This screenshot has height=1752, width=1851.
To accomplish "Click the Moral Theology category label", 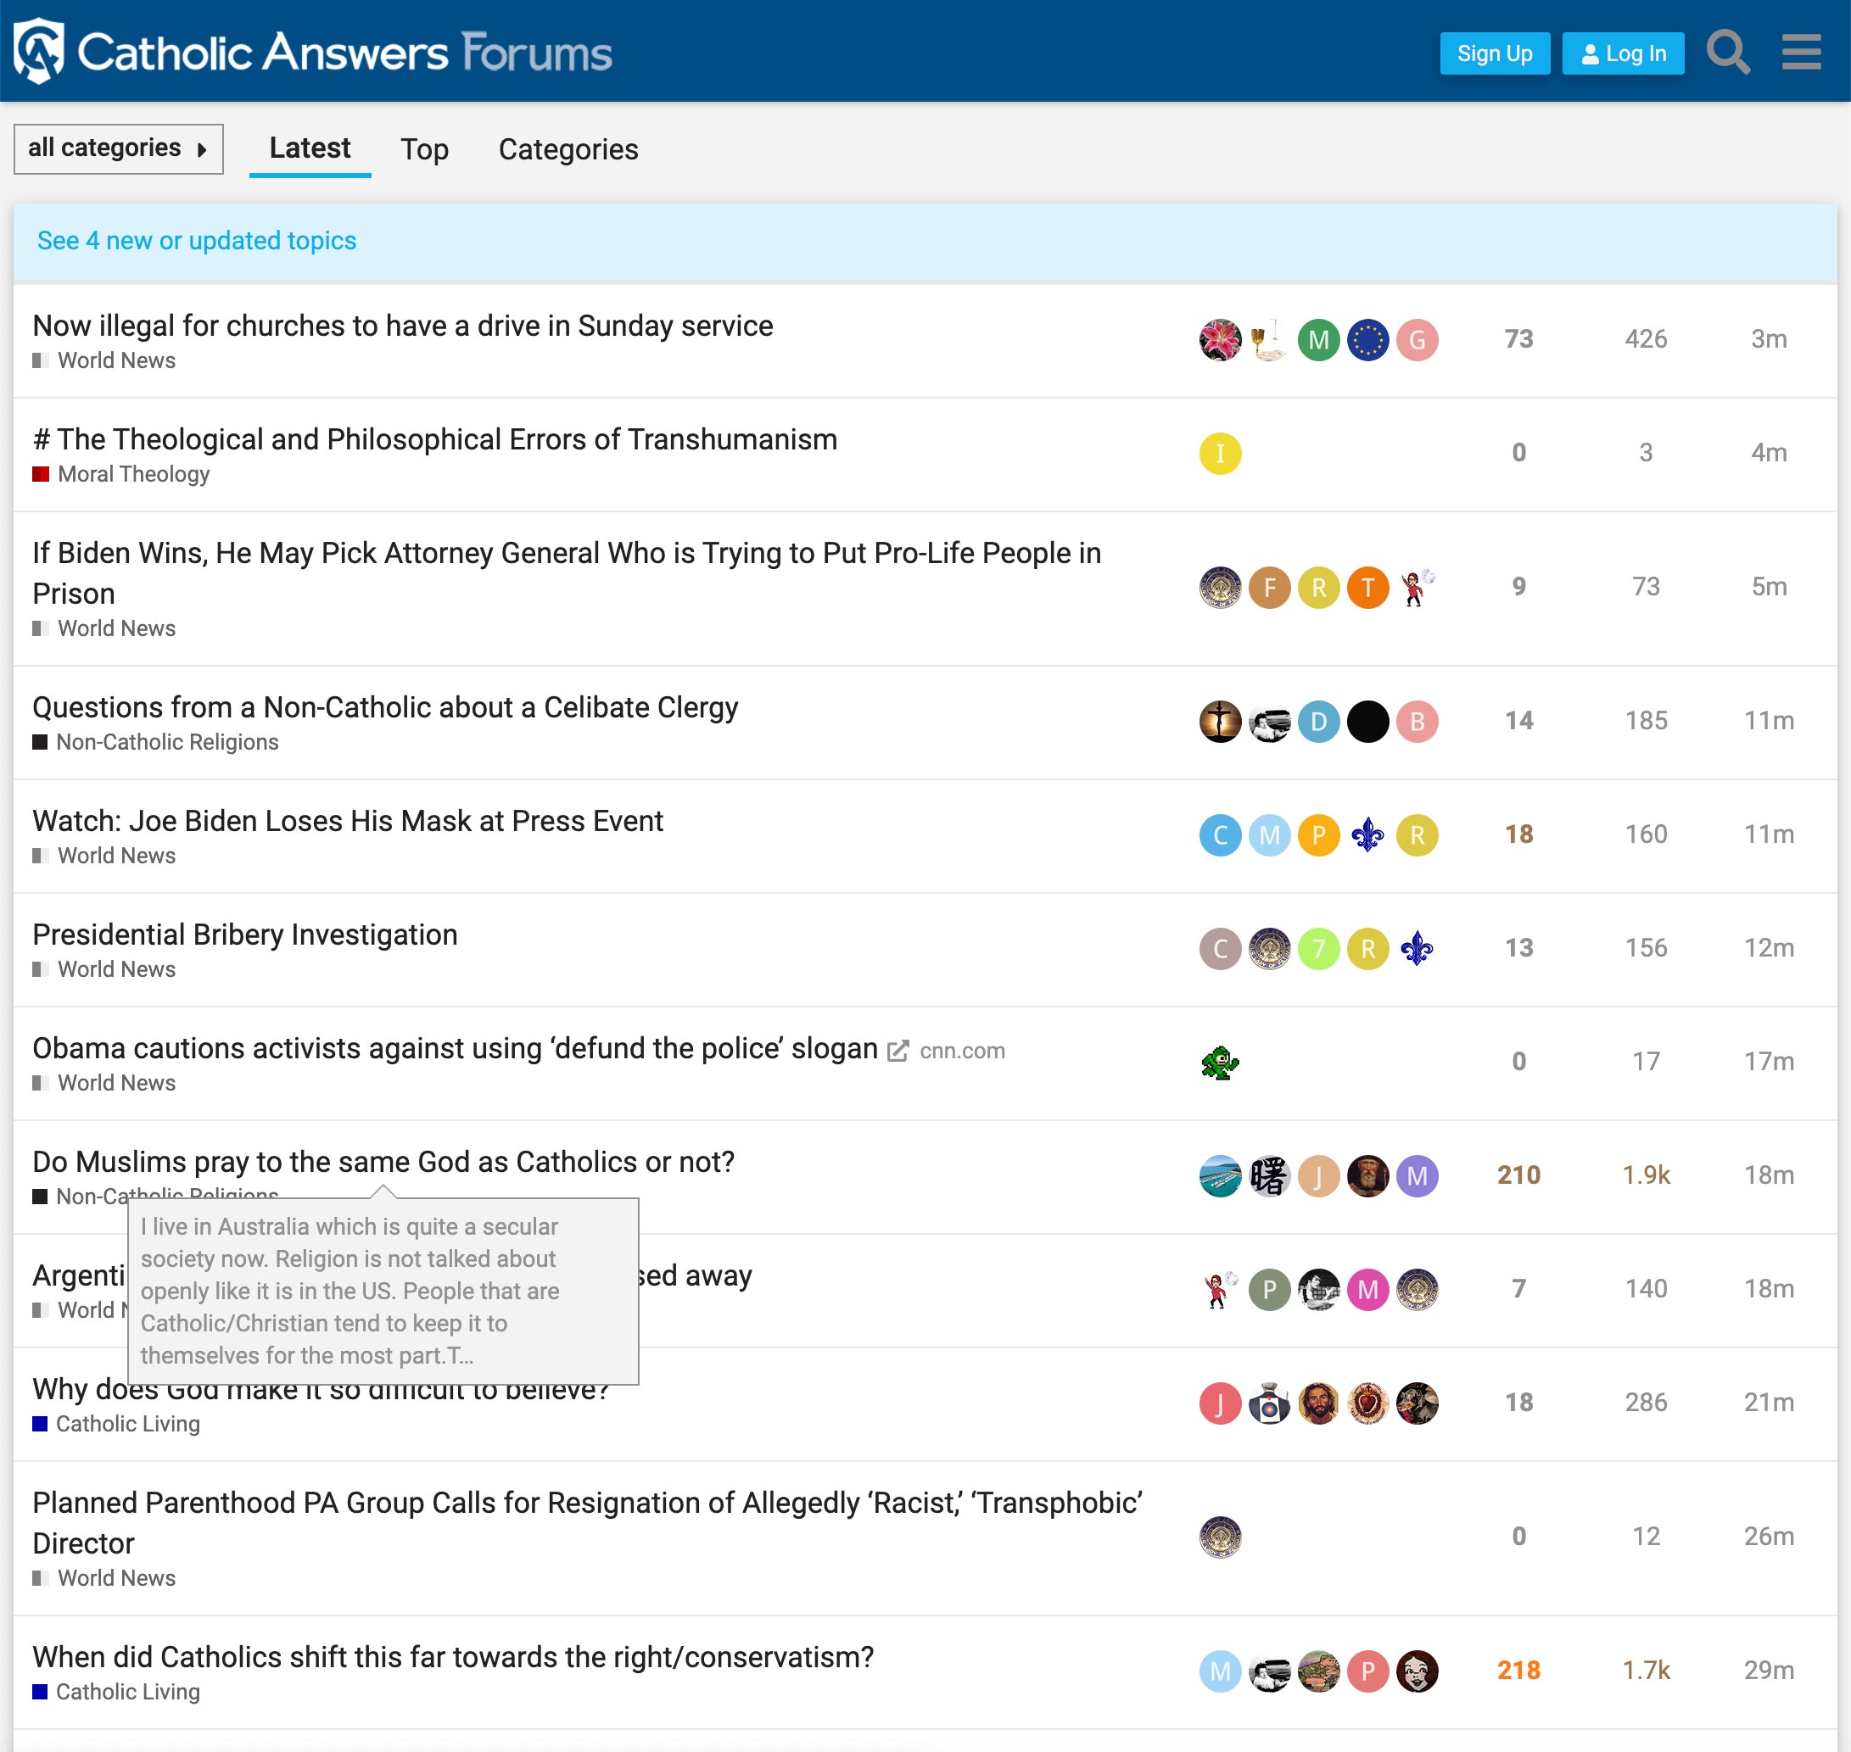I will 134,474.
